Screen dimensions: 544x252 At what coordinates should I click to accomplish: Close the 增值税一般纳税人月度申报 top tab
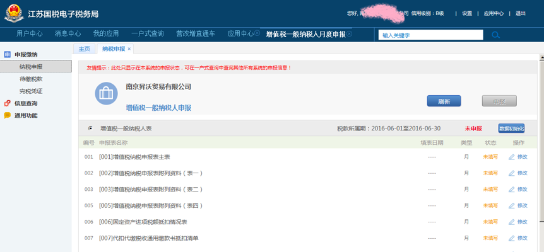click(350, 33)
